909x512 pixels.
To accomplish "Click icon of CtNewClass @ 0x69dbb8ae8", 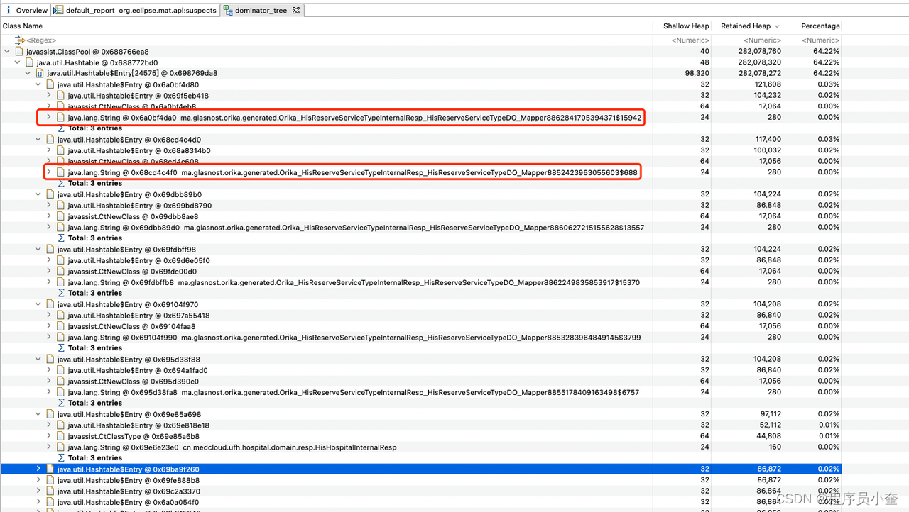I will click(x=60, y=216).
